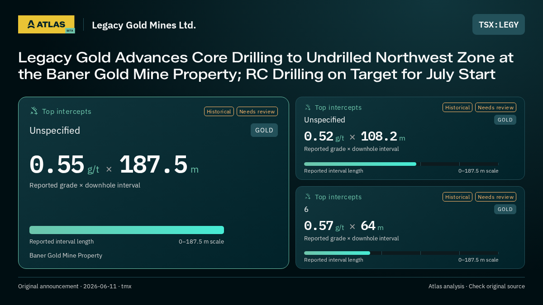The width and height of the screenshot is (543, 305).
Task: Select the Legacy Gold Mines Ltd. company name
Action: click(144, 25)
